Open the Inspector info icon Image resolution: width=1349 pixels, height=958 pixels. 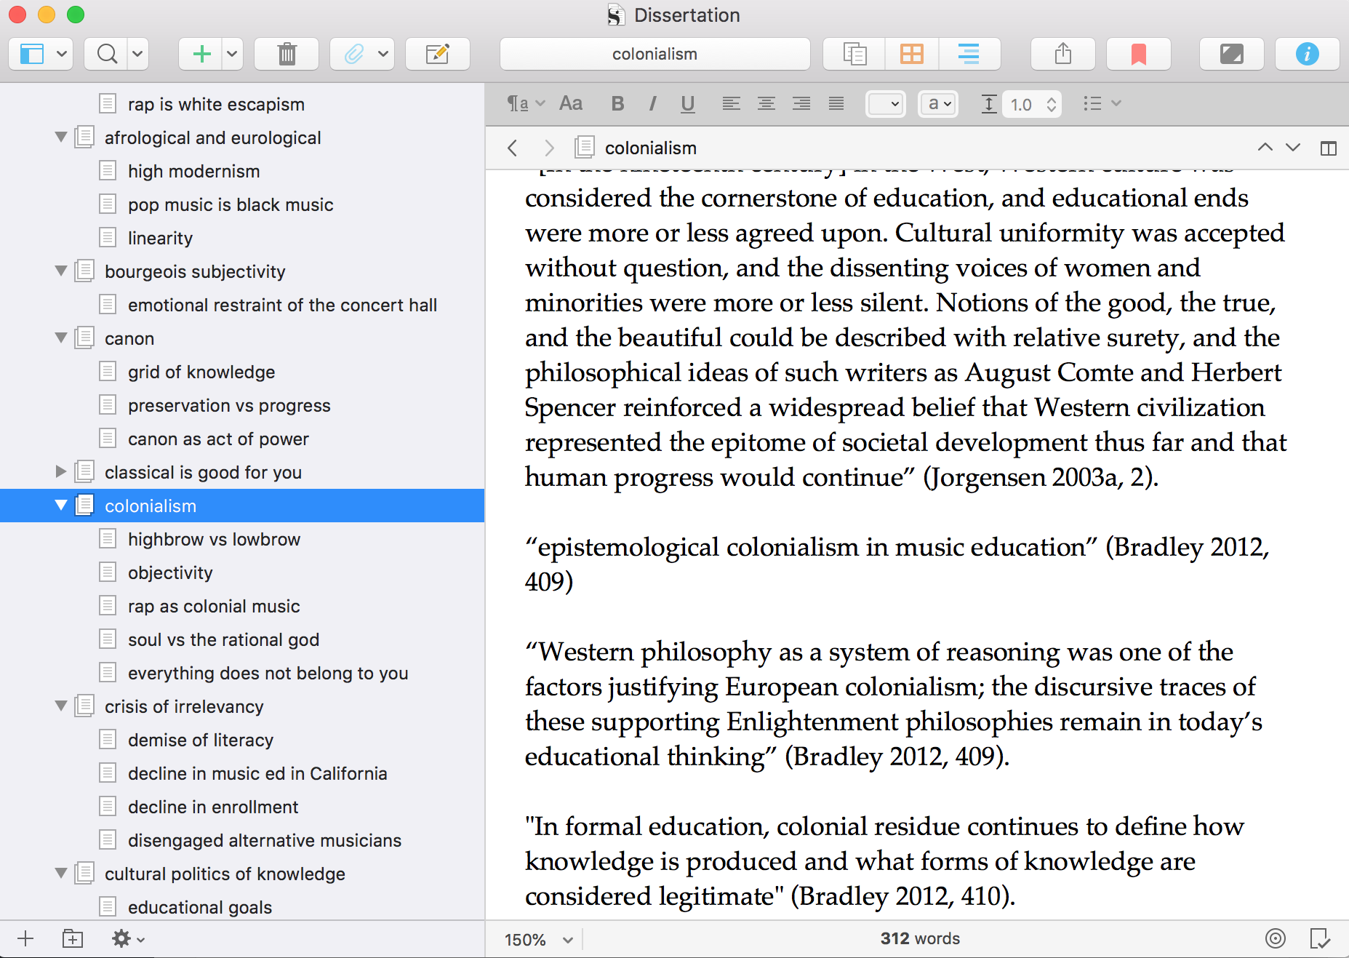point(1307,54)
